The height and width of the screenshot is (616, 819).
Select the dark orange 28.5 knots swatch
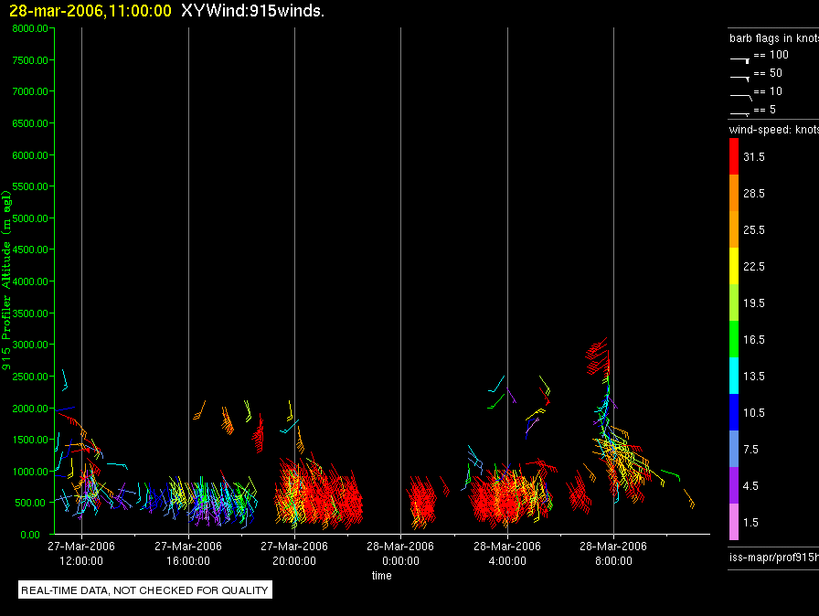click(734, 193)
